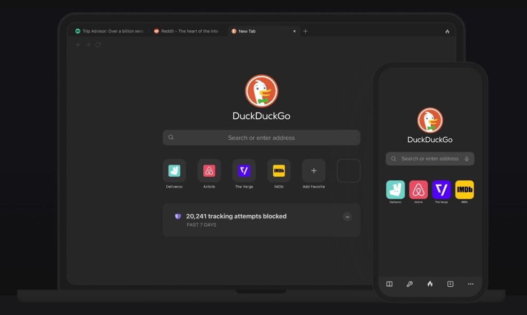Click the desktop search or address field
The height and width of the screenshot is (315, 527).
pyautogui.click(x=261, y=138)
